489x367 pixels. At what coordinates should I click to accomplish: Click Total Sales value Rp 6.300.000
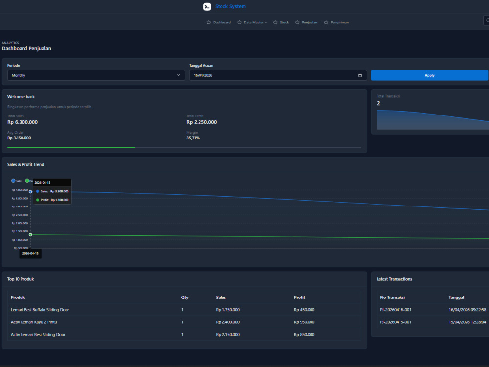(x=22, y=122)
